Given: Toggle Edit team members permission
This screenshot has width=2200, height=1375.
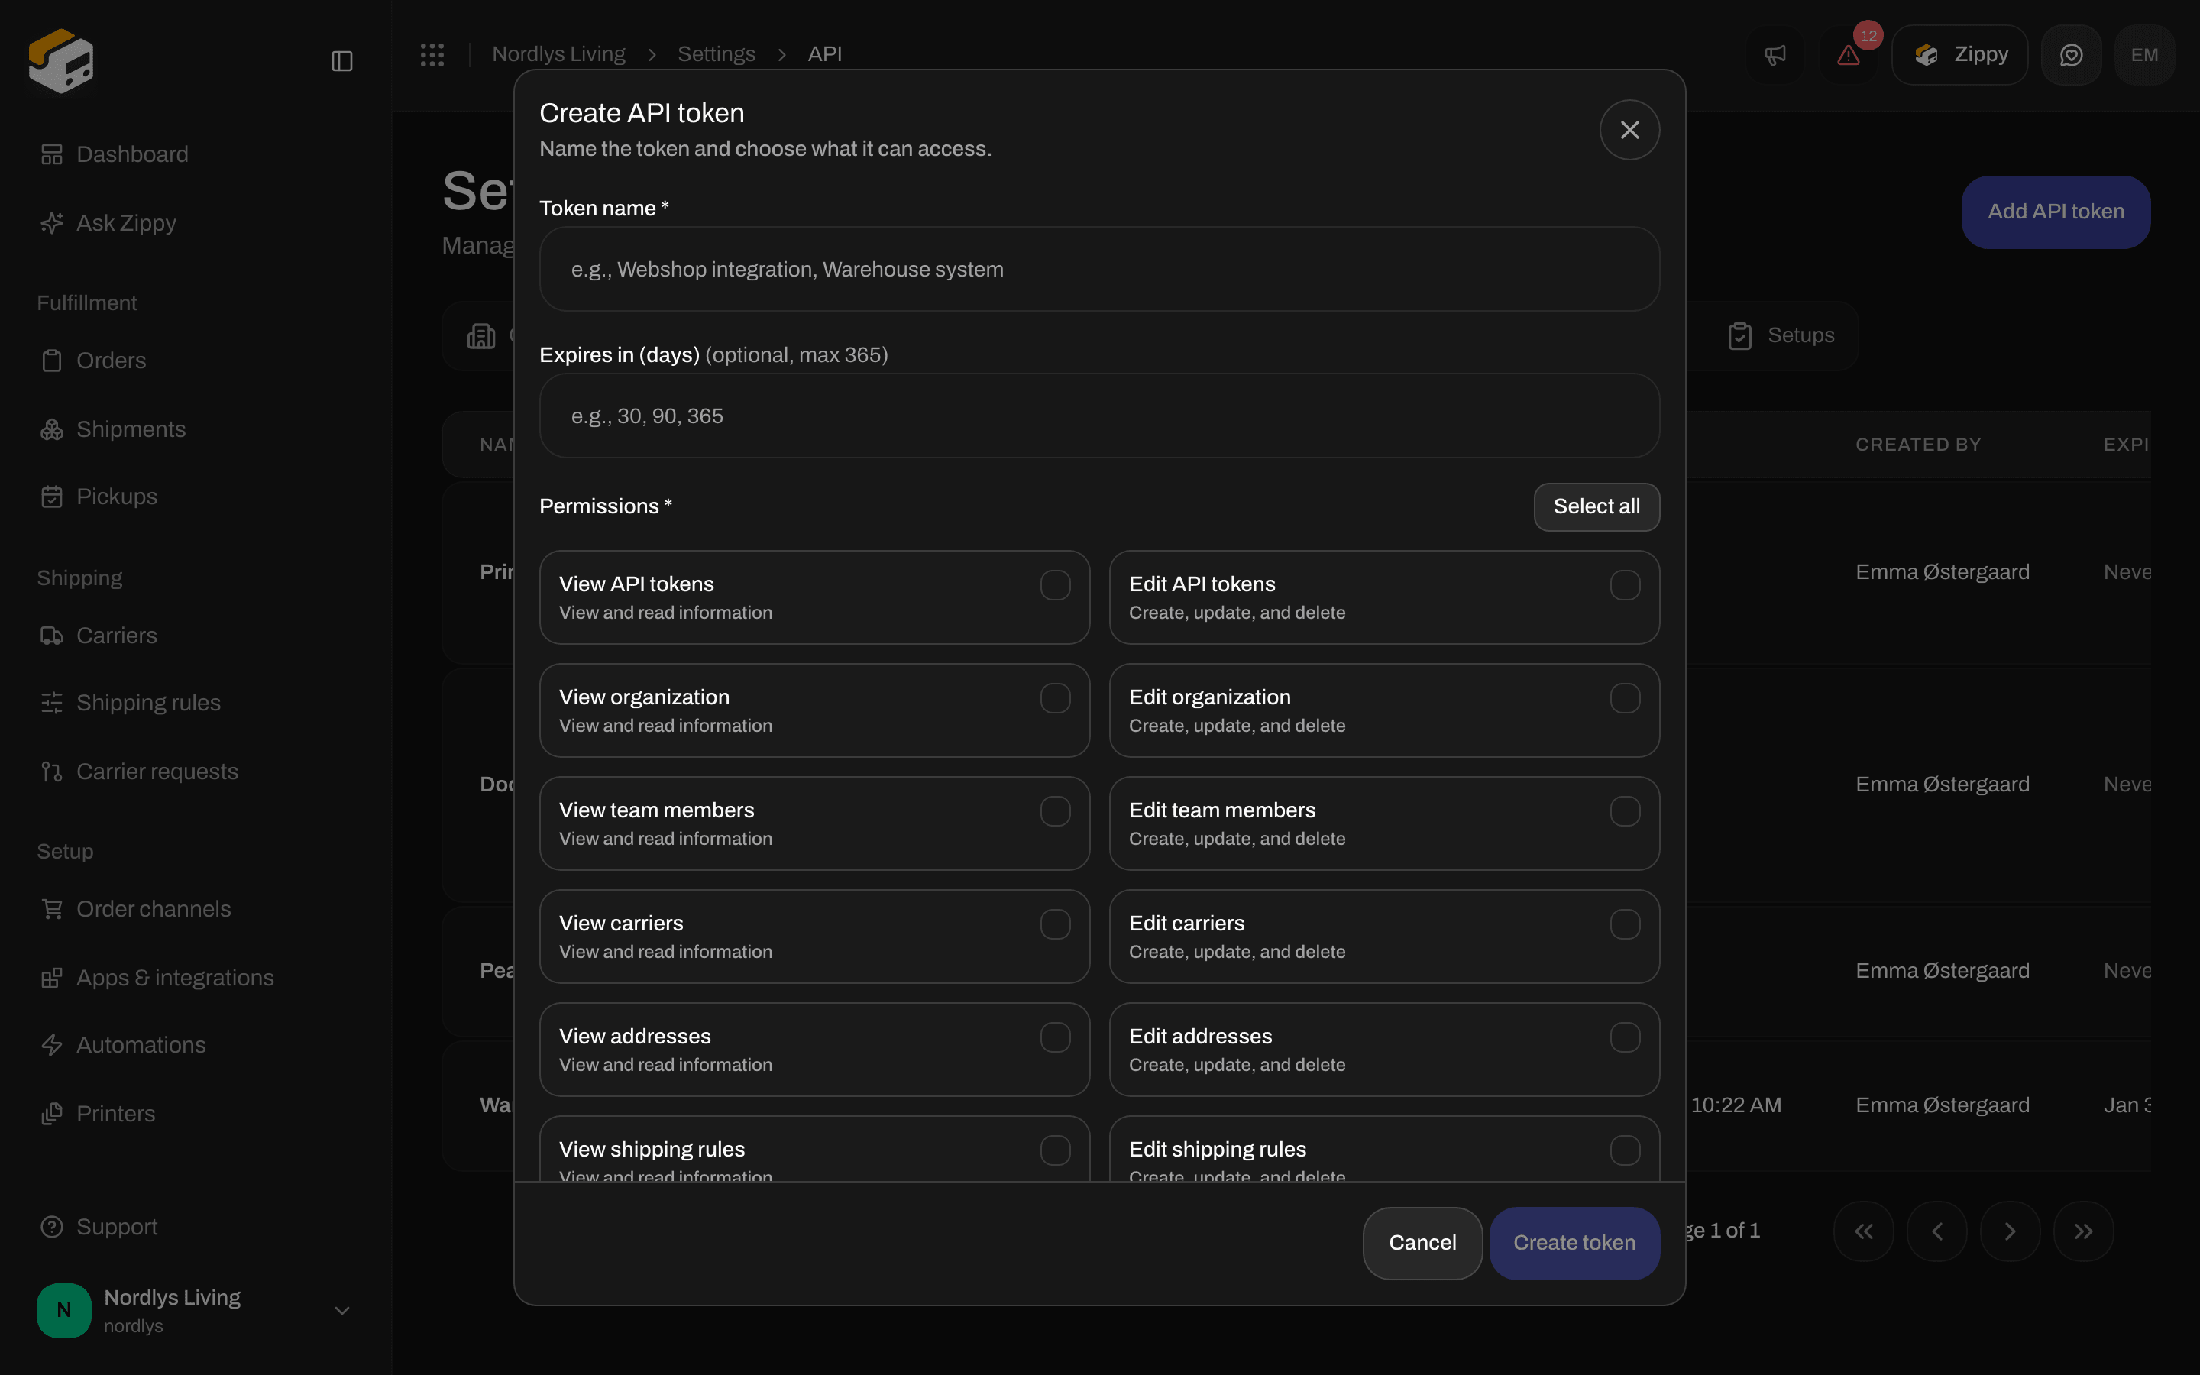Looking at the screenshot, I should point(1625,811).
